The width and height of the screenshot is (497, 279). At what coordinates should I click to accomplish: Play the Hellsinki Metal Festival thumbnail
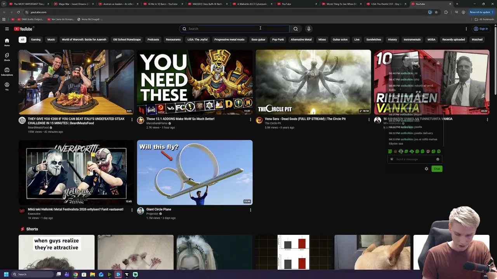tap(76, 172)
